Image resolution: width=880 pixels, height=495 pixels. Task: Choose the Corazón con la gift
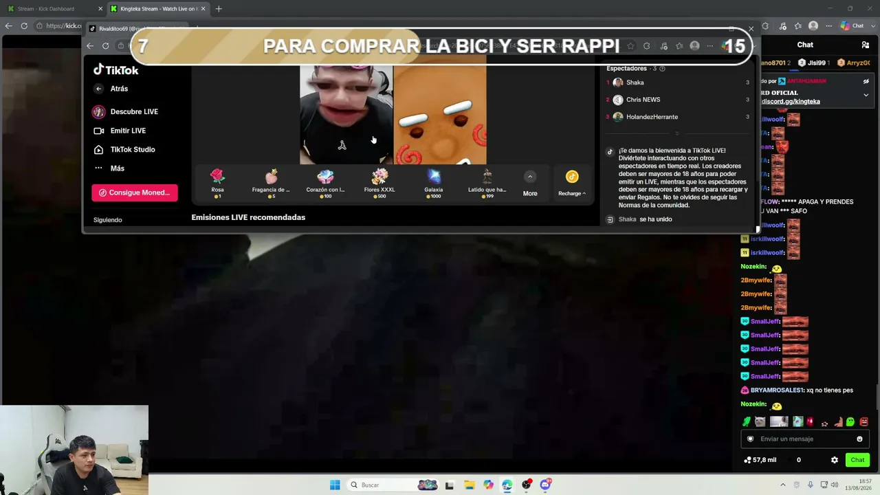(x=325, y=183)
